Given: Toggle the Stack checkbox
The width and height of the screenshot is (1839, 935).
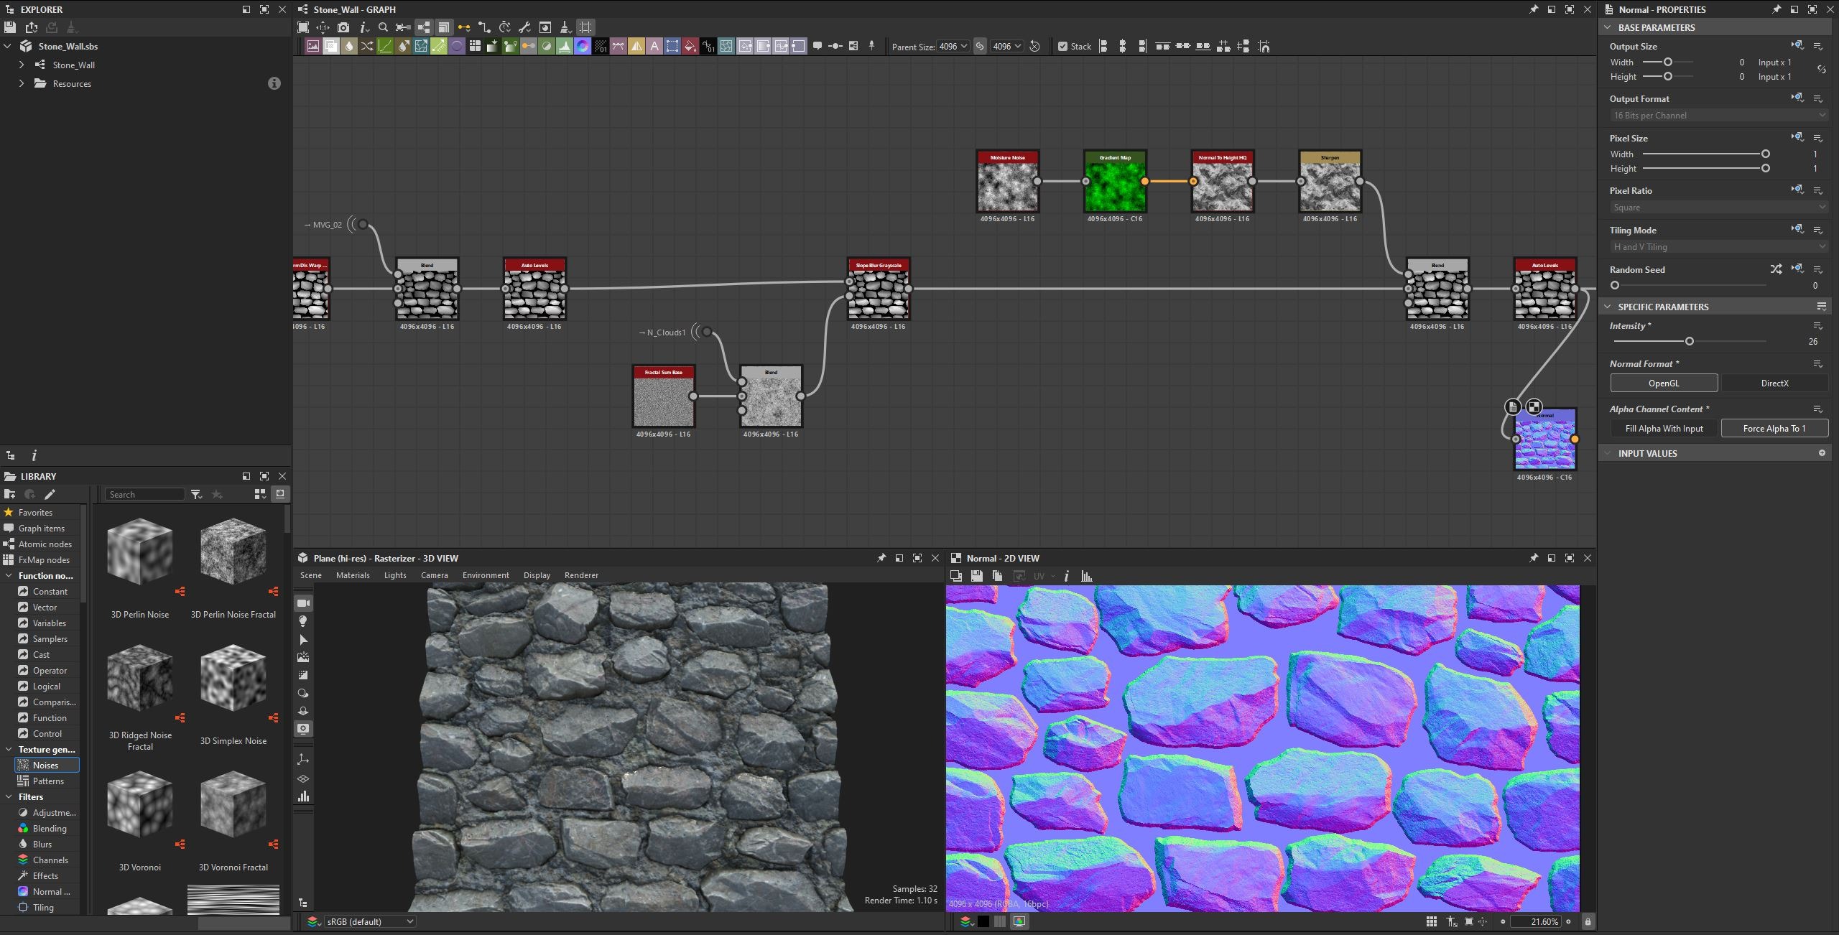Looking at the screenshot, I should tap(1062, 47).
